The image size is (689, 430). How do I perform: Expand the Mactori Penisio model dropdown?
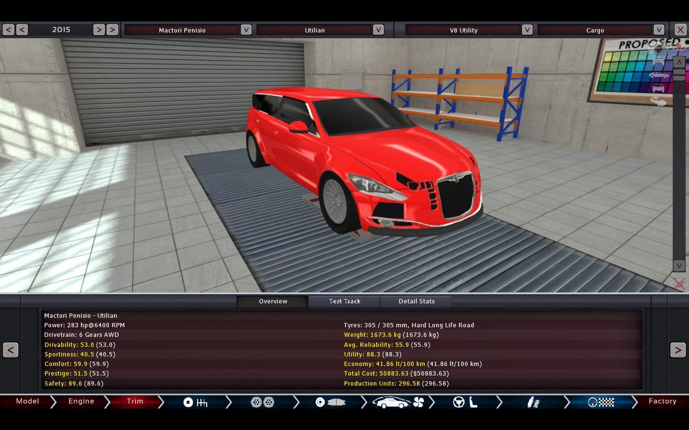tap(246, 30)
